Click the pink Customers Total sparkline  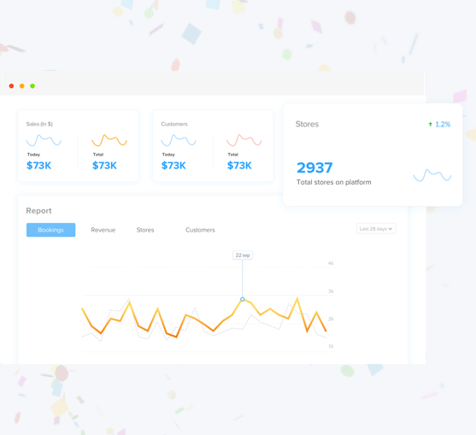(x=244, y=140)
